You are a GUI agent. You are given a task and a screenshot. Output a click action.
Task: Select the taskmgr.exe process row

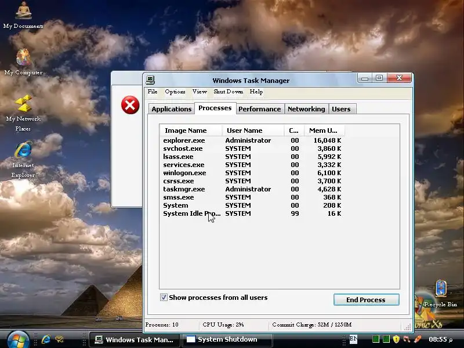click(x=252, y=190)
